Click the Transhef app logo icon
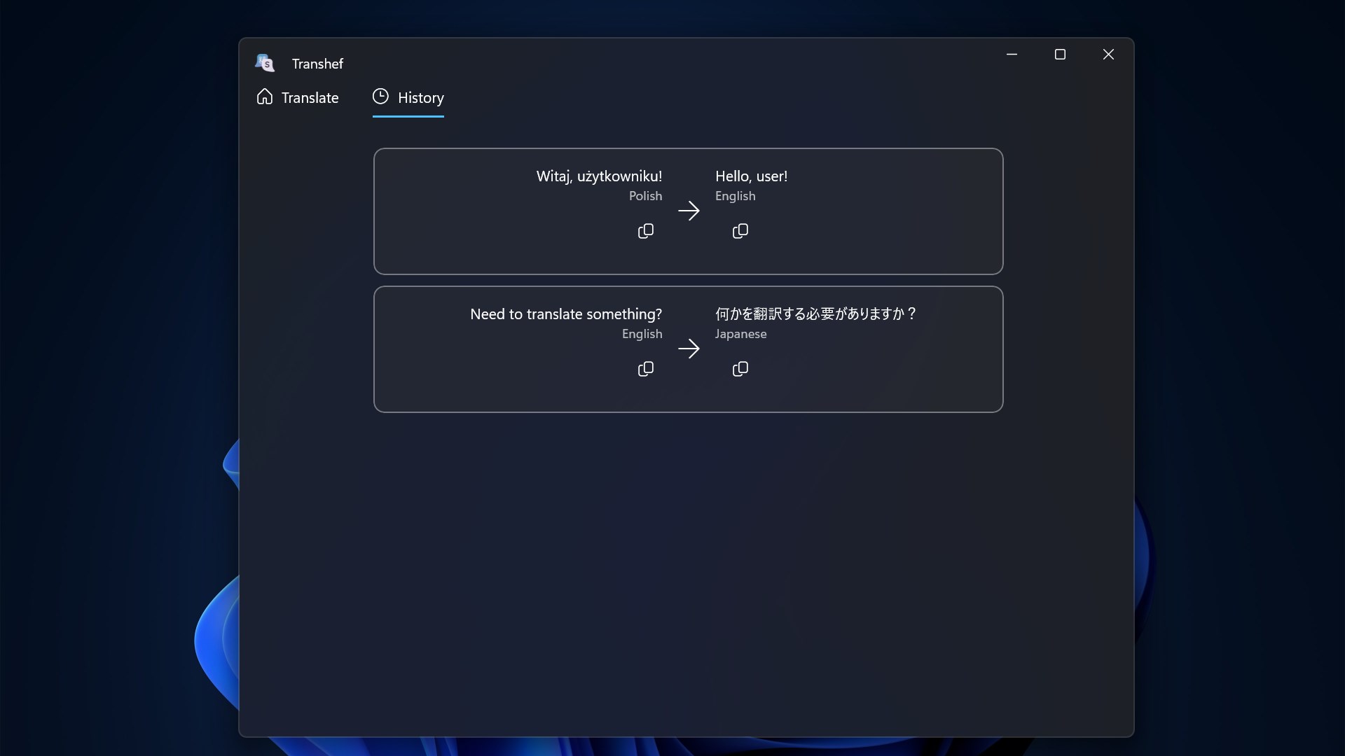The image size is (1345, 756). coord(265,63)
